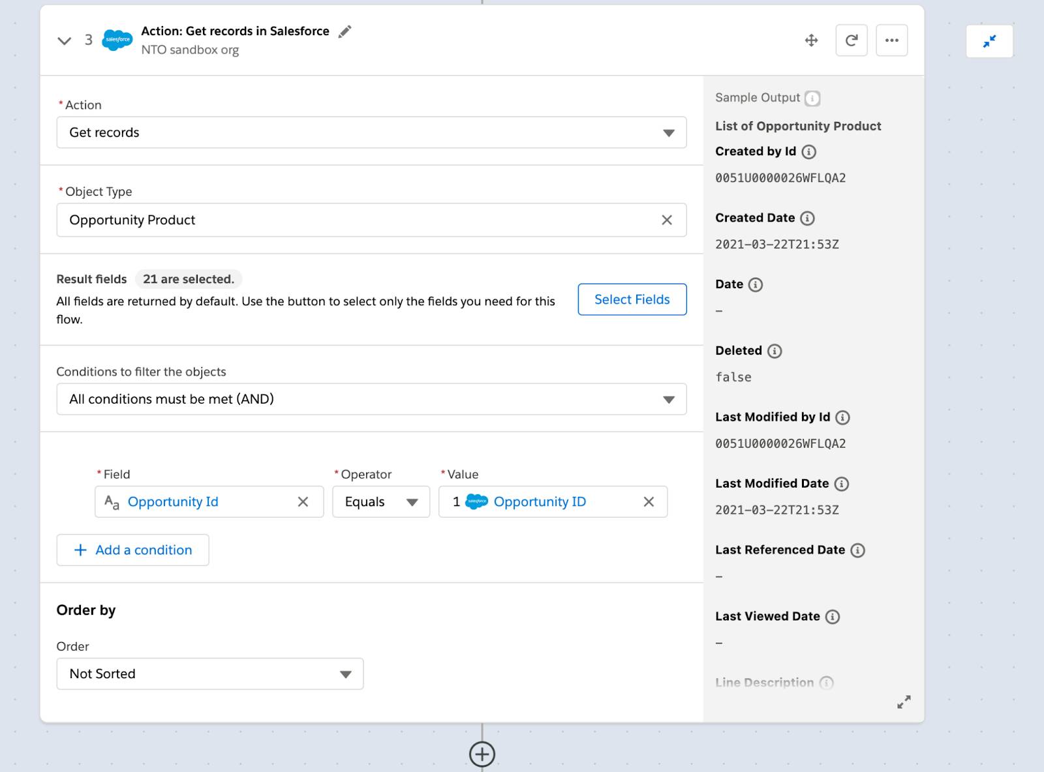Click the Object Type field Opportunity Product

(x=371, y=220)
